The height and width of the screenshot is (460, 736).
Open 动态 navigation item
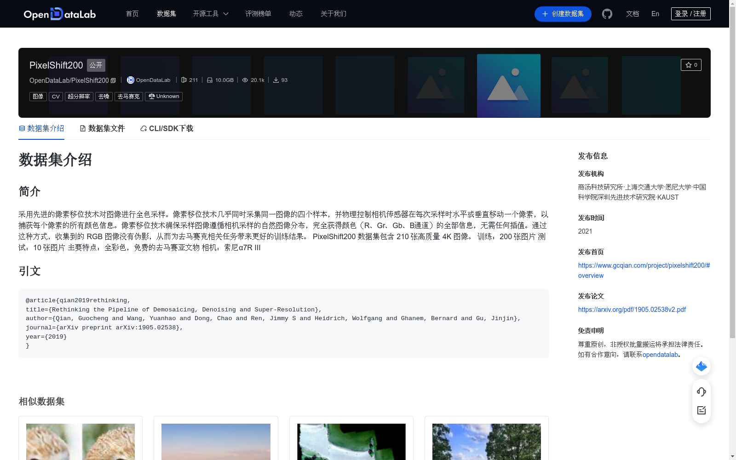(x=296, y=14)
